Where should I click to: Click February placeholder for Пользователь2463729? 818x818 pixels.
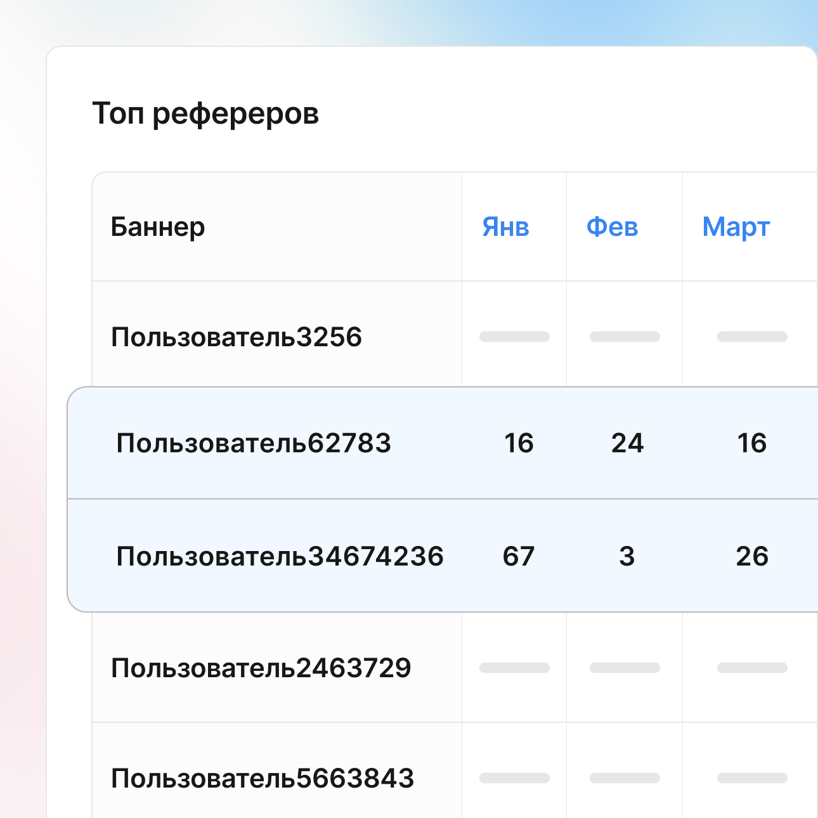pyautogui.click(x=625, y=668)
